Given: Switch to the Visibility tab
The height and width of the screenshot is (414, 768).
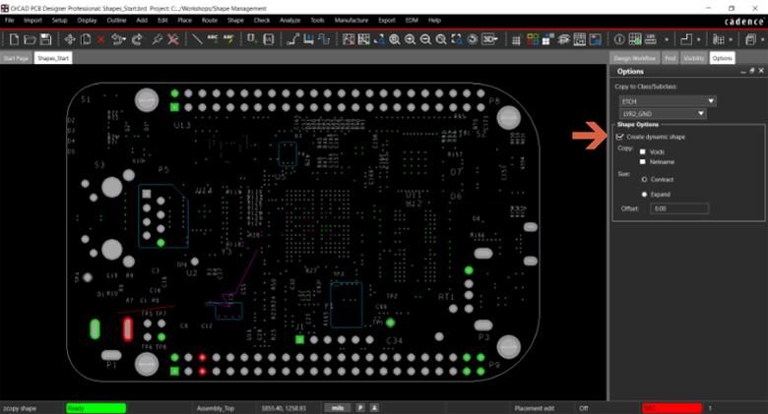Looking at the screenshot, I should click(693, 58).
